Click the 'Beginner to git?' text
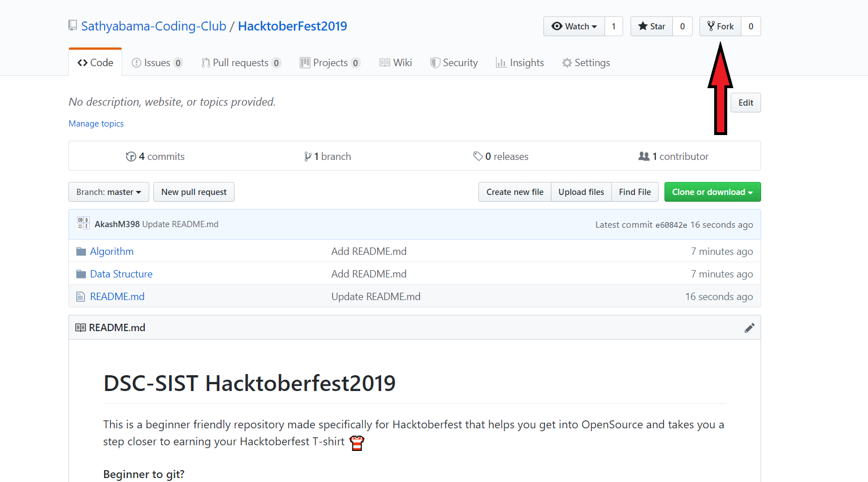Viewport: 868px width, 482px height. [x=144, y=474]
